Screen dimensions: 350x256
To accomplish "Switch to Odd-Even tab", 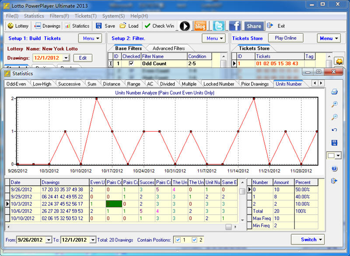I will pos(16,84).
